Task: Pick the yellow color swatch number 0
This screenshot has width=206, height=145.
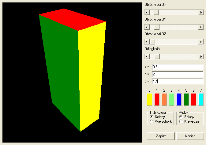Action: [x=149, y=100]
